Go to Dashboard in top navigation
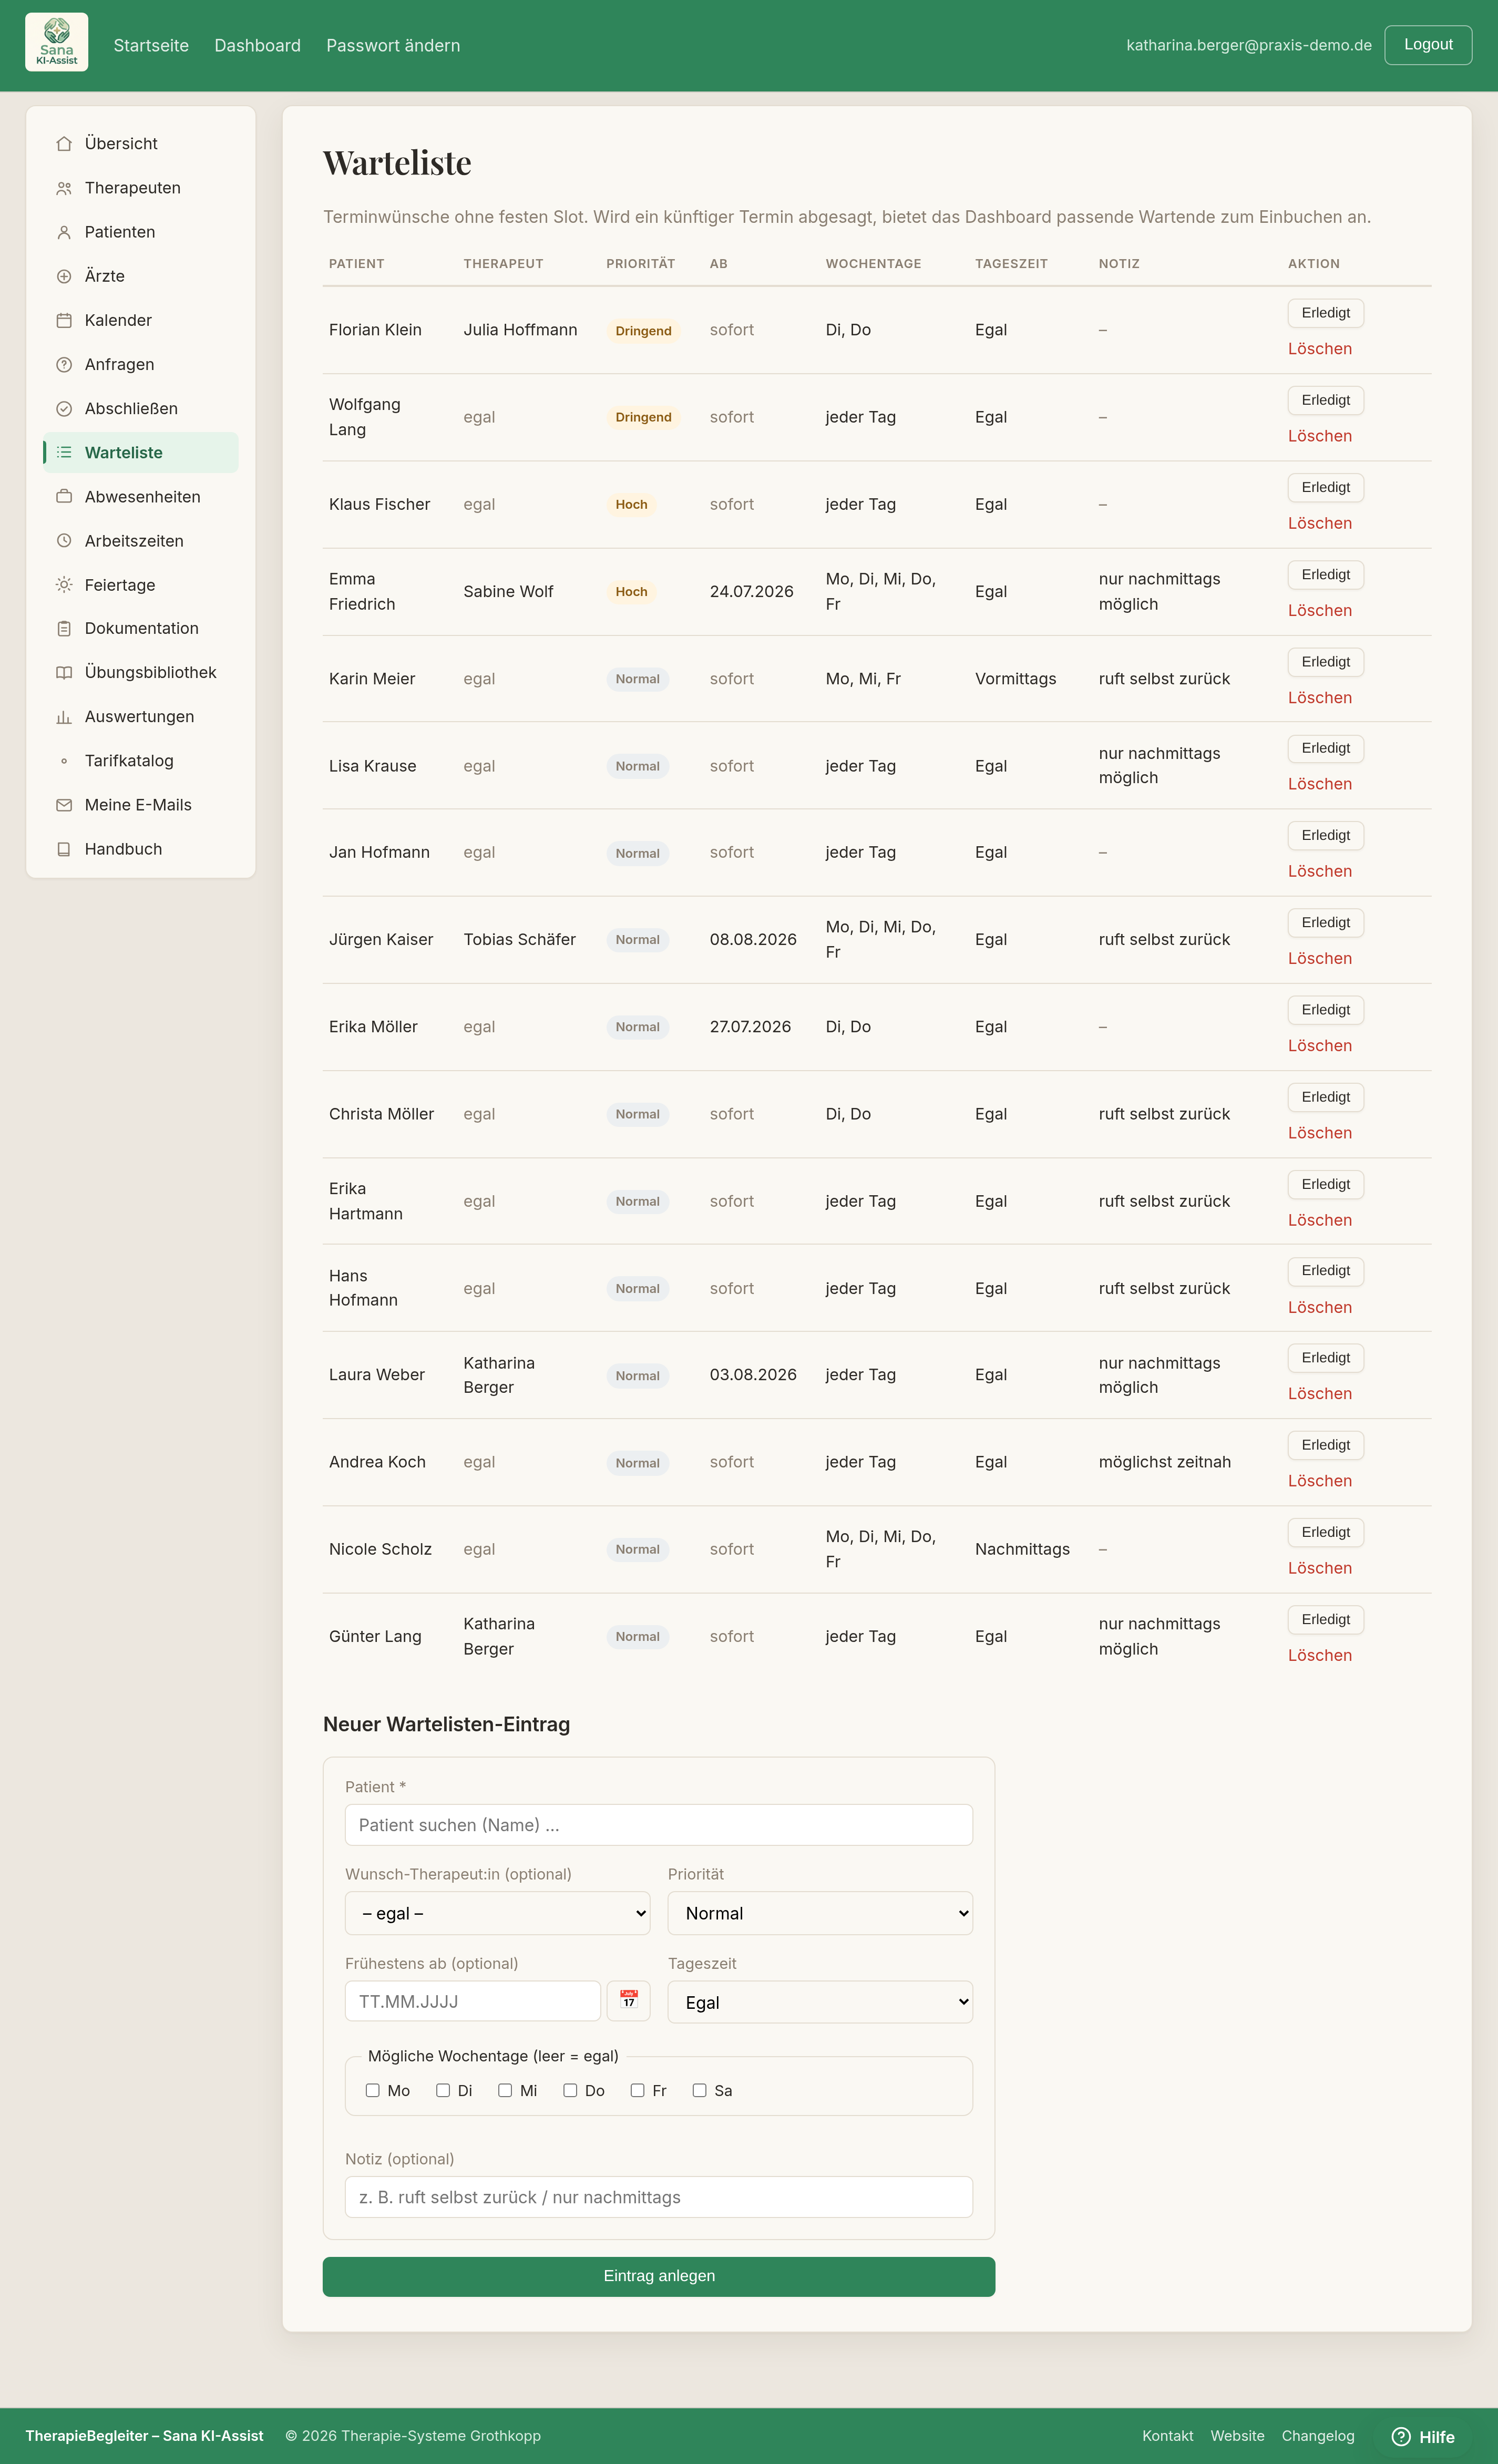 [257, 45]
